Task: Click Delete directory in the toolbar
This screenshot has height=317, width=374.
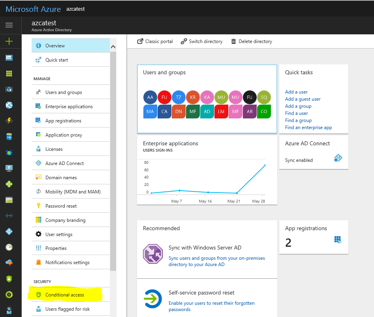Action: coord(252,41)
